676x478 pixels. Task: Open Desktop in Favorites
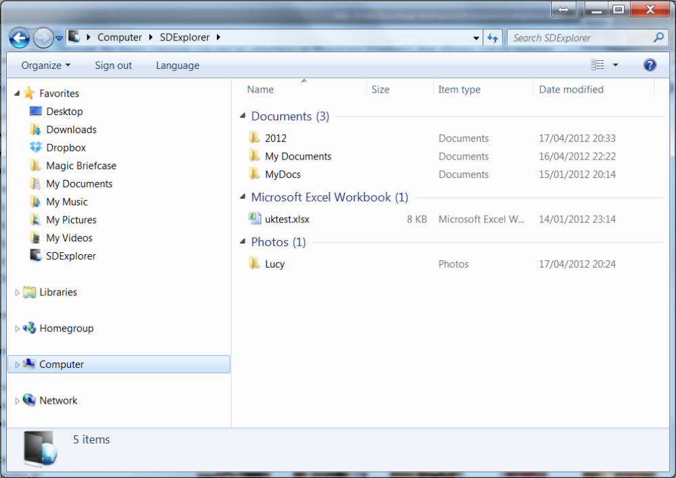64,112
